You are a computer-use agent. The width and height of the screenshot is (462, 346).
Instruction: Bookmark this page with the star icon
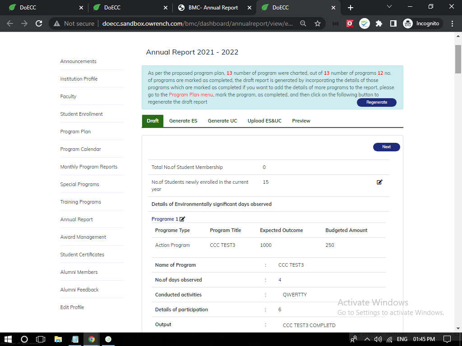click(x=318, y=23)
